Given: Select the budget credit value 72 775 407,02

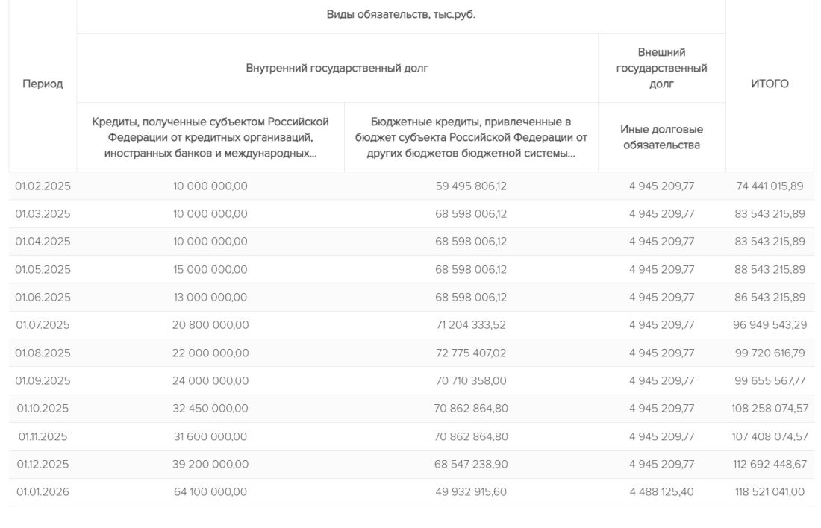Looking at the screenshot, I should pos(471,353).
